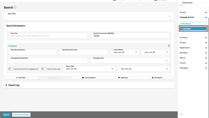Toggle Search new fans from campaigns only
Viewport: 209px width, 118px height.
pos(11,69)
